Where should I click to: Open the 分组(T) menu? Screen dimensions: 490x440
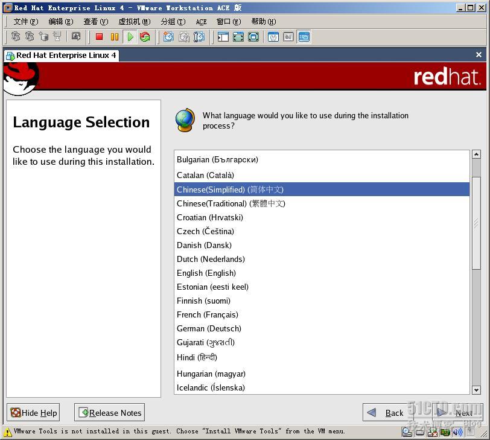pos(173,22)
